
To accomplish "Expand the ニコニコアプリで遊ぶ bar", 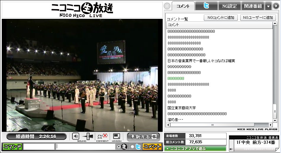I will pos(195,148).
